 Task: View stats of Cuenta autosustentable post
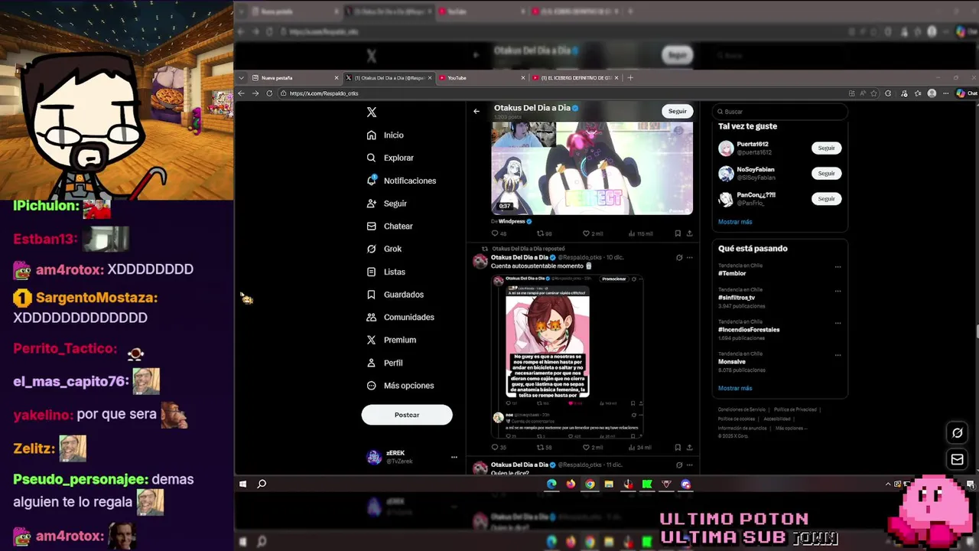tap(639, 448)
